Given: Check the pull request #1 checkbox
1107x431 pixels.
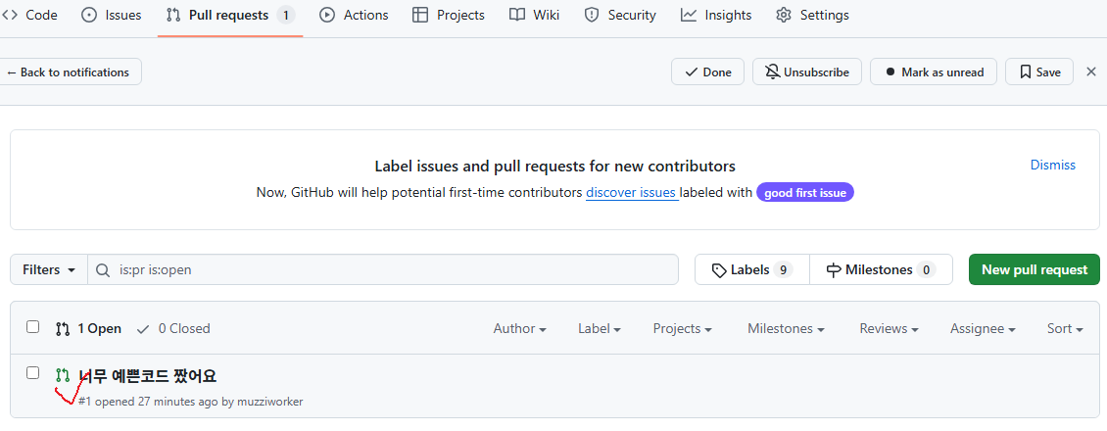Looking at the screenshot, I should pos(33,373).
